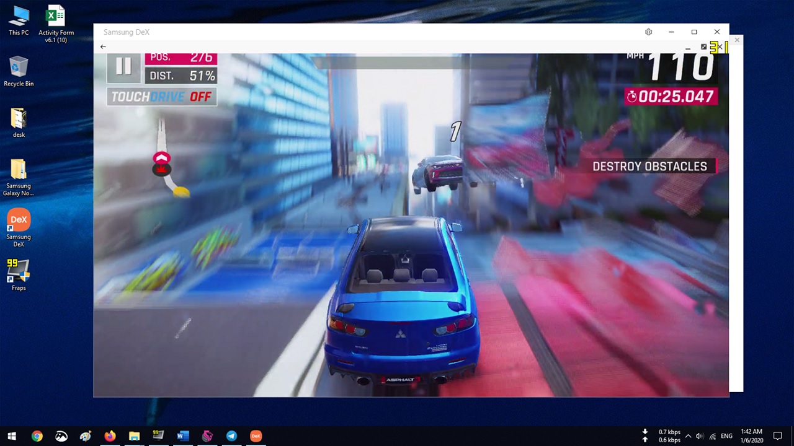The width and height of the screenshot is (794, 446).
Task: Open the Windows Start menu
Action: (12, 436)
